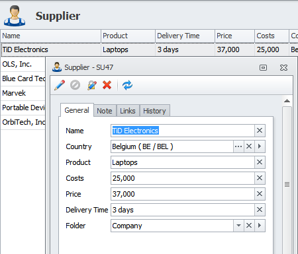Screen dimensions: 298x254
Task: Click the gray cancel circle icon
Action: point(75,85)
